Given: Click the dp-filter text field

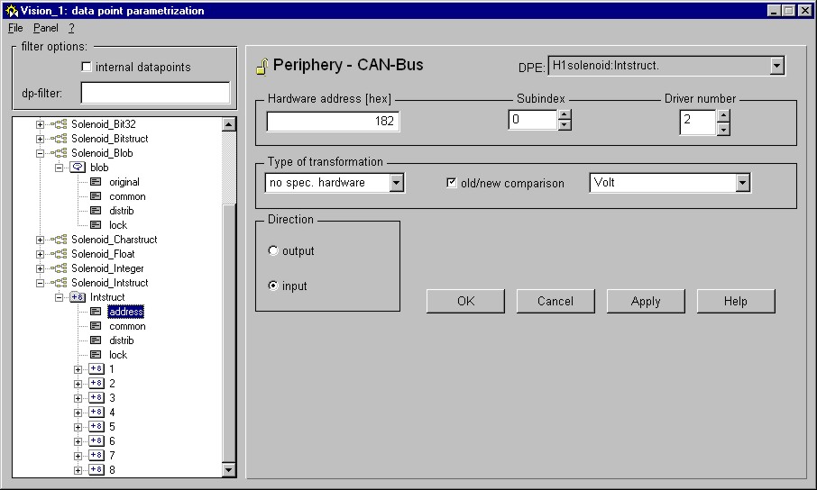Looking at the screenshot, I should pos(155,93).
